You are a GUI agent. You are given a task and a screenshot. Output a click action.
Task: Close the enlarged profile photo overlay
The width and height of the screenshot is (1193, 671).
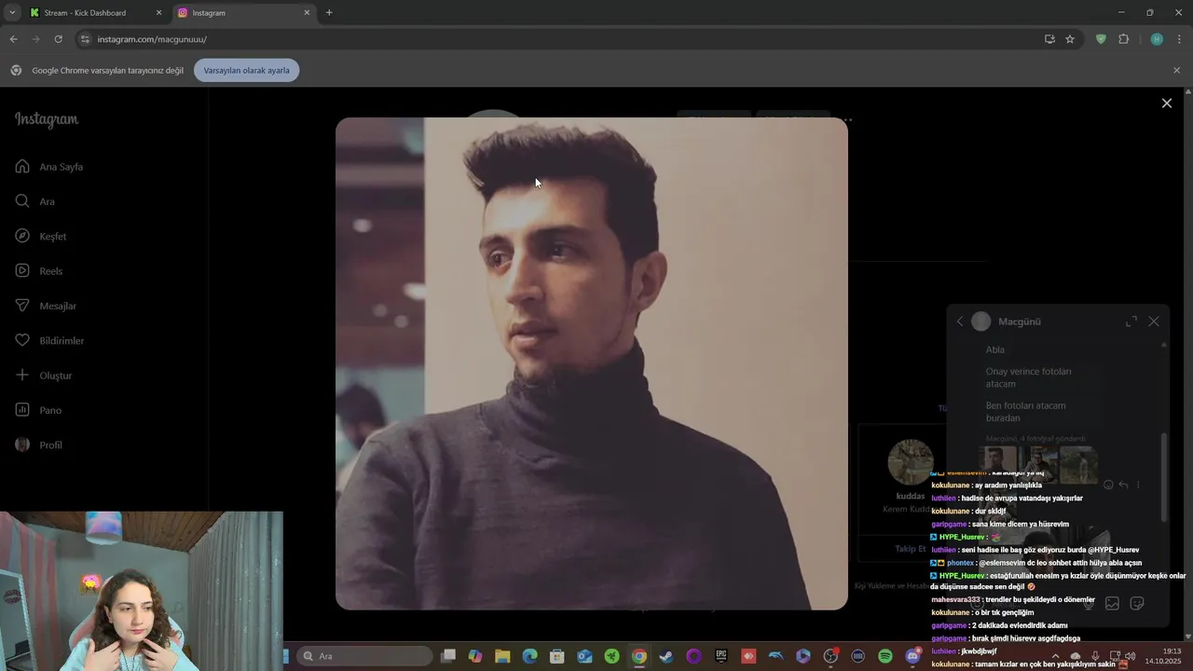1166,103
